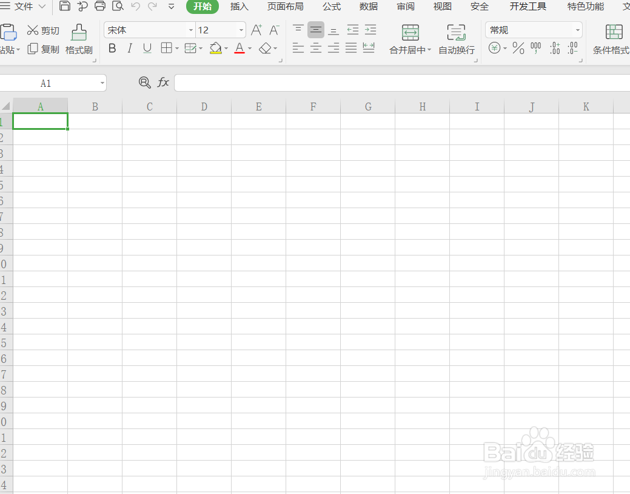Image resolution: width=630 pixels, height=494 pixels.
Task: Apply percent style format
Action: pos(518,49)
